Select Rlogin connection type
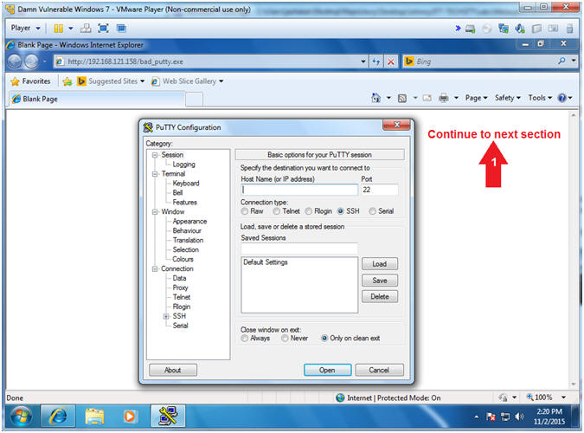This screenshot has width=584, height=433. coord(308,211)
